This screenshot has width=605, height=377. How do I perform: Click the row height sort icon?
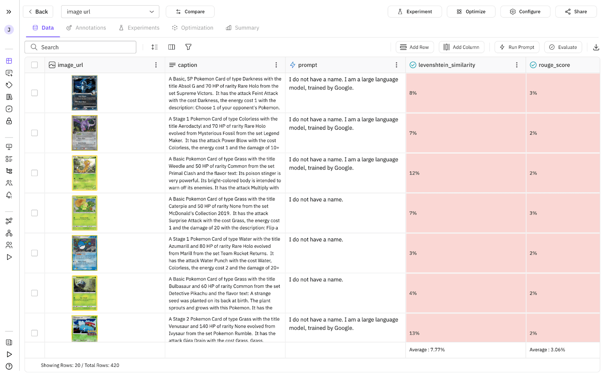(155, 47)
